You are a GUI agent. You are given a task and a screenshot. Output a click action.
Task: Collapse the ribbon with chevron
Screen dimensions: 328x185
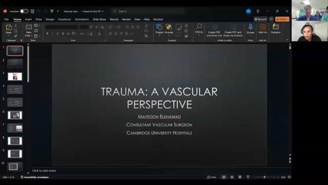click(287, 40)
